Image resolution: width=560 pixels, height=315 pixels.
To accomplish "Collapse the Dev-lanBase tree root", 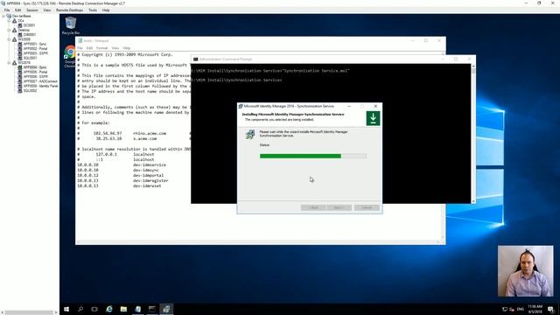I will coord(3,16).
